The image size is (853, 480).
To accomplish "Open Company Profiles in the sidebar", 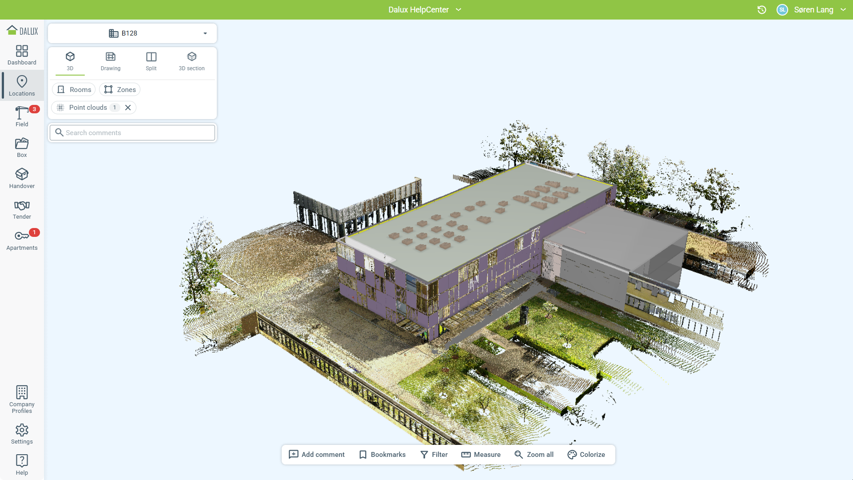I will 22,399.
